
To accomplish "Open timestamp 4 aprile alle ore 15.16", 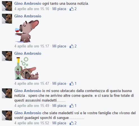I will point(32,9).
